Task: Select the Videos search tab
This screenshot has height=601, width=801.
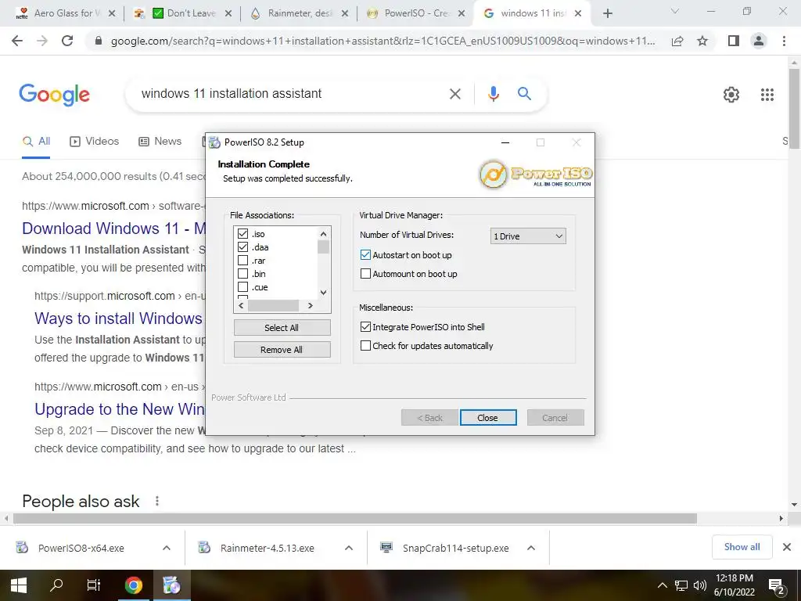Action: point(95,142)
